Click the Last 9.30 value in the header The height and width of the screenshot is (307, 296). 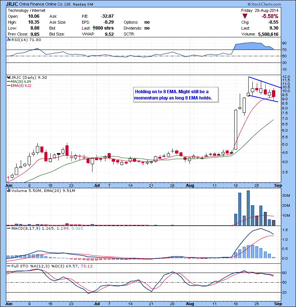click(x=274, y=28)
